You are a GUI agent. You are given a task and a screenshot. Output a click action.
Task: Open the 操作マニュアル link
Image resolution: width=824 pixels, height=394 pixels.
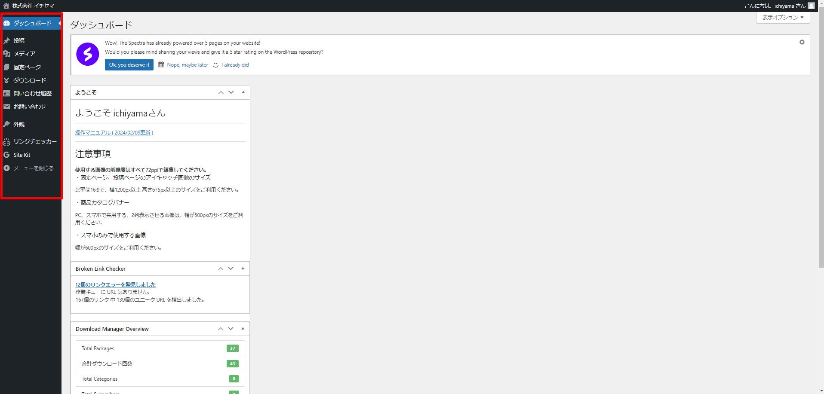[x=114, y=133]
